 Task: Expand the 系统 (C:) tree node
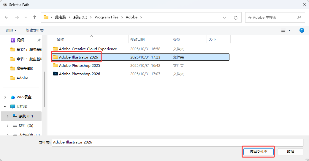point(8,116)
